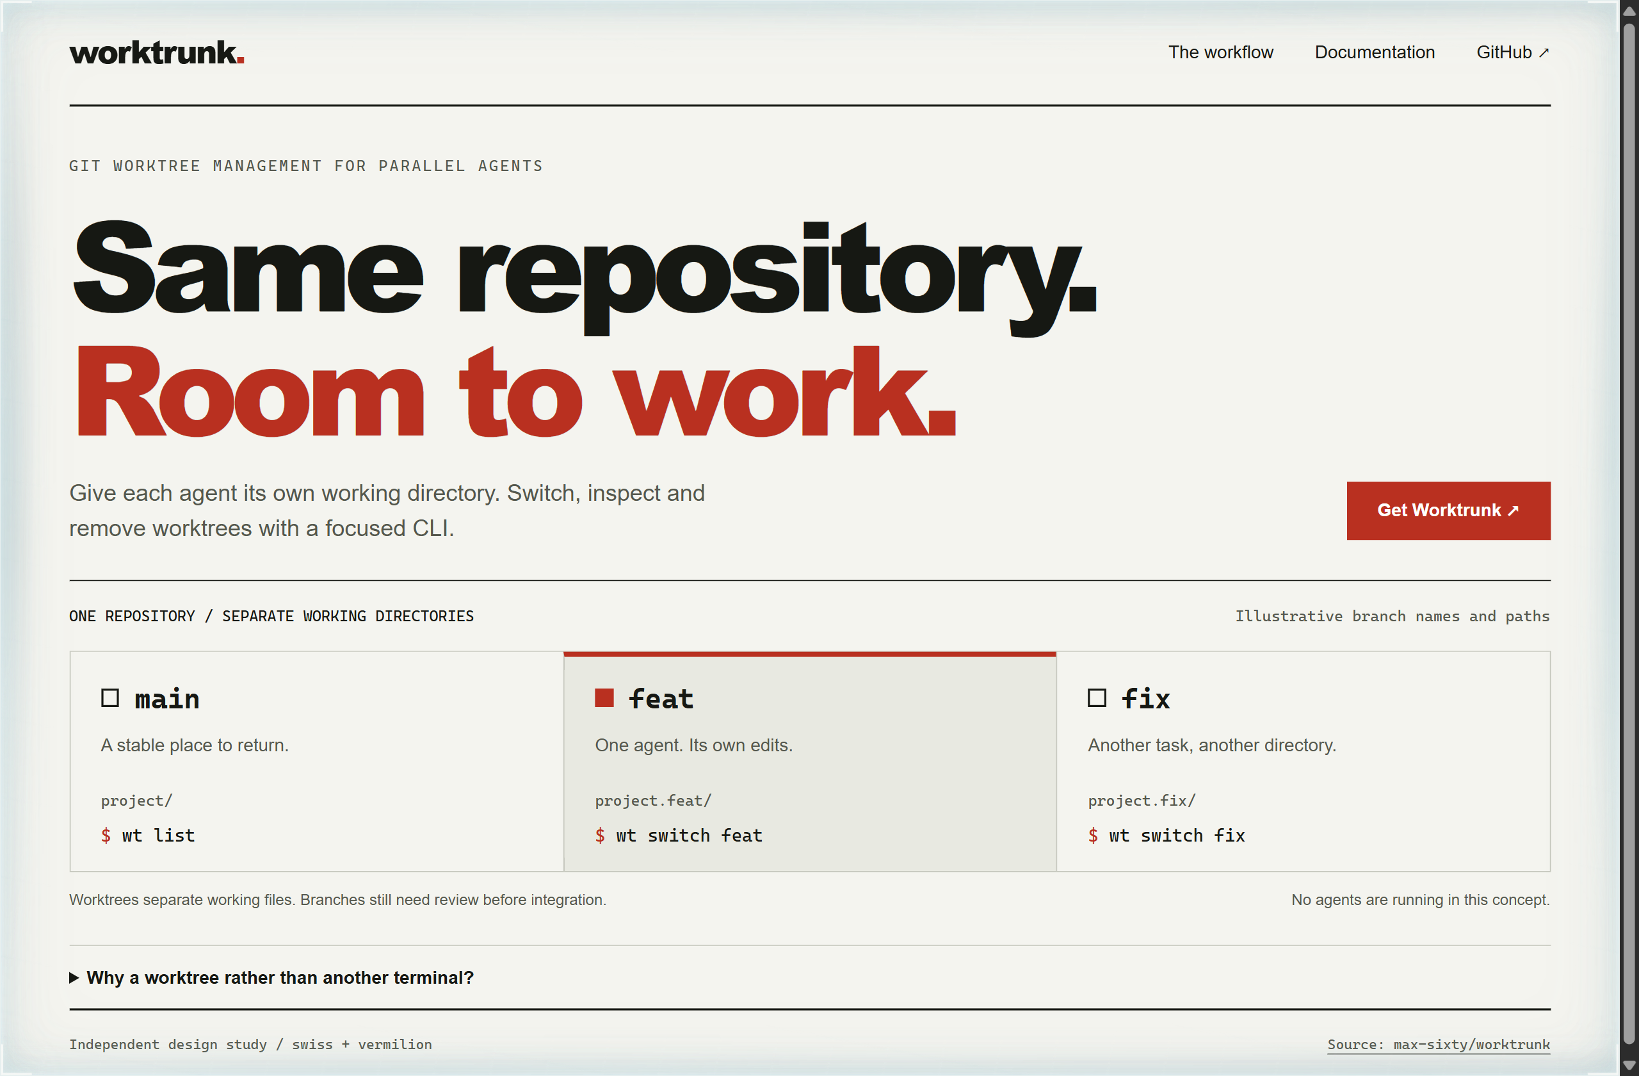Click the disclosure triangle beside the worktree question

(x=74, y=978)
